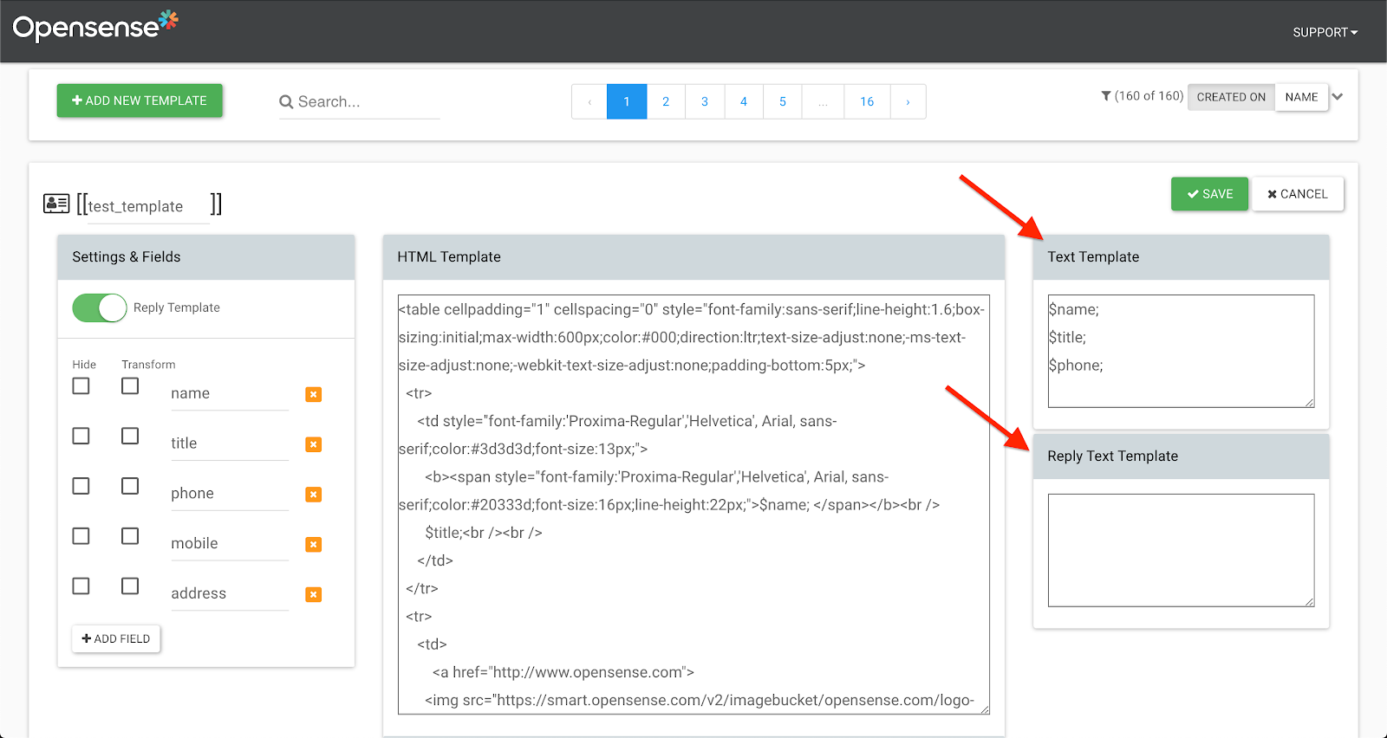Viewport: 1387px width, 738px height.
Task: Click the "Reply Text Template" panel header
Action: pos(1181,456)
